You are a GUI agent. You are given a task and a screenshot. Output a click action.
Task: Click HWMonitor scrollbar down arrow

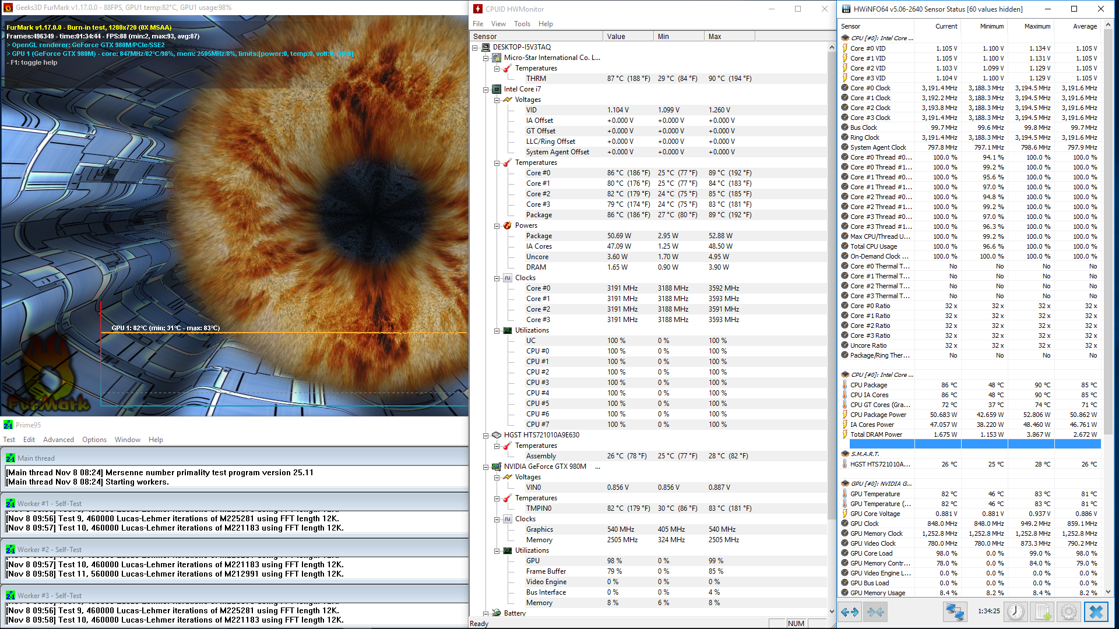click(832, 612)
